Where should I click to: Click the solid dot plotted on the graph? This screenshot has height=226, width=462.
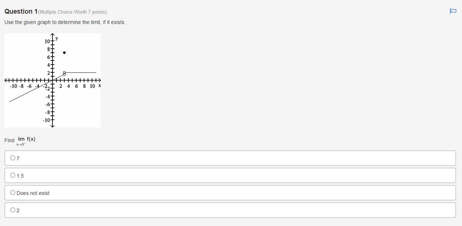click(x=64, y=53)
